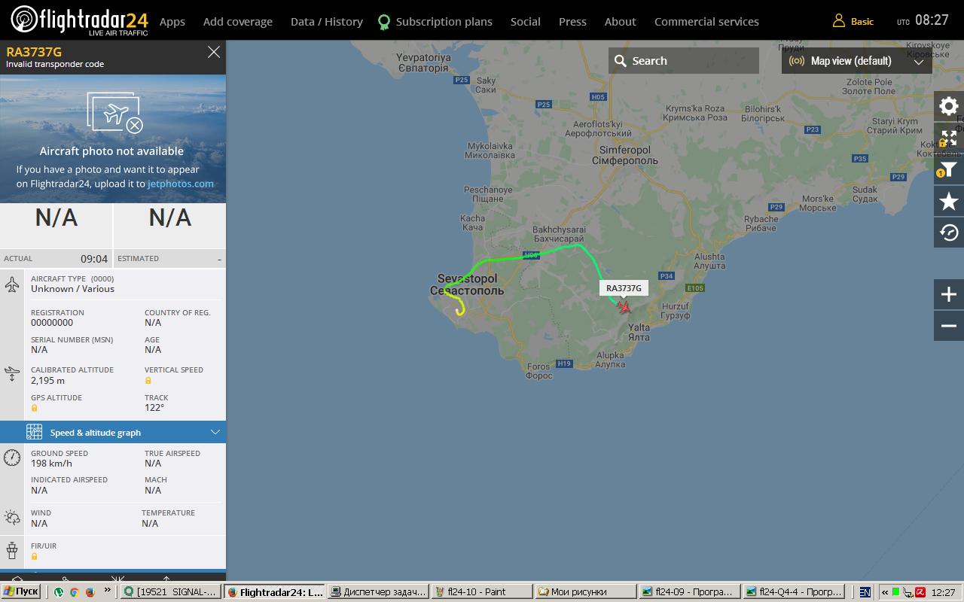The image size is (964, 602).
Task: Switch to Мои рисунки taskbar window
Action: tap(585, 592)
